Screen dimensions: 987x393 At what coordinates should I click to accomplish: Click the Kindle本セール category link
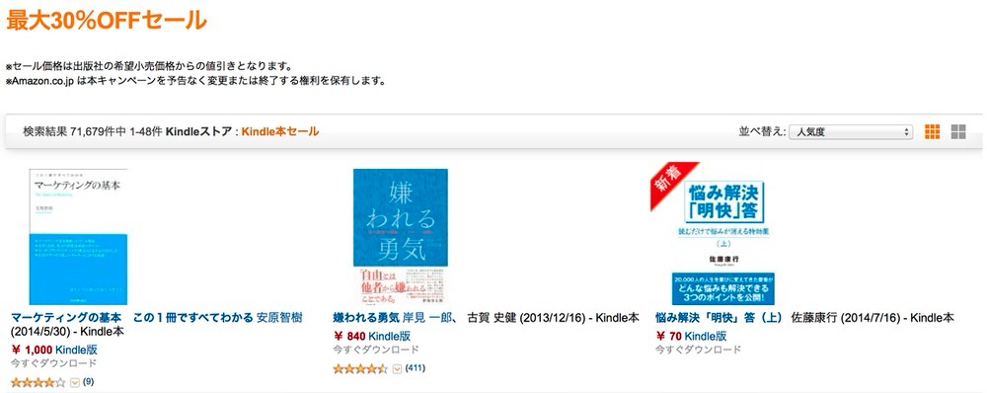pos(280,131)
